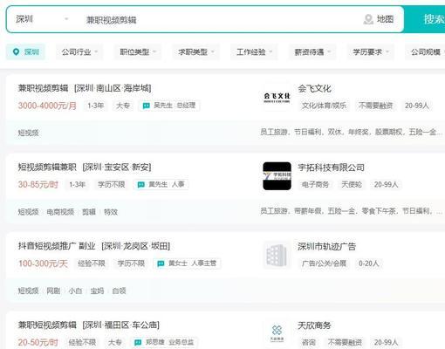Image resolution: width=445 pixels, height=349 pixels.
Task: Open job listing 短视频剪辑兼职 宝安区·新安
Action: [x=85, y=168]
